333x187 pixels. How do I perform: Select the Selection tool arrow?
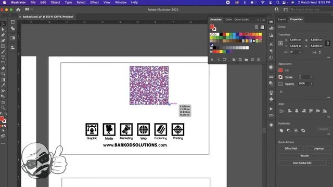click(x=3, y=24)
